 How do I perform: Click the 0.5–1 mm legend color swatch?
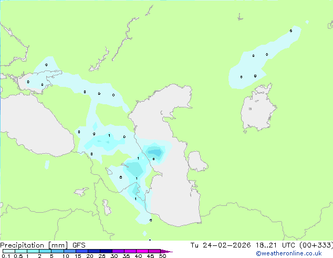coord(21,251)
